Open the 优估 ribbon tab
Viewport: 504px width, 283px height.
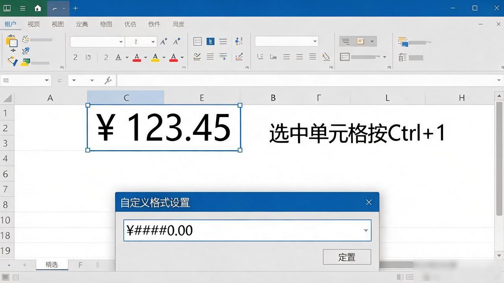pyautogui.click(x=130, y=24)
